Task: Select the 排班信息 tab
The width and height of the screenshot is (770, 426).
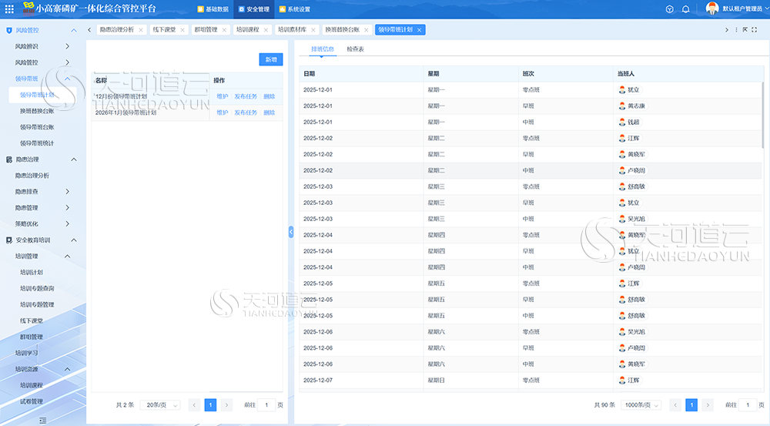Action: (x=322, y=49)
